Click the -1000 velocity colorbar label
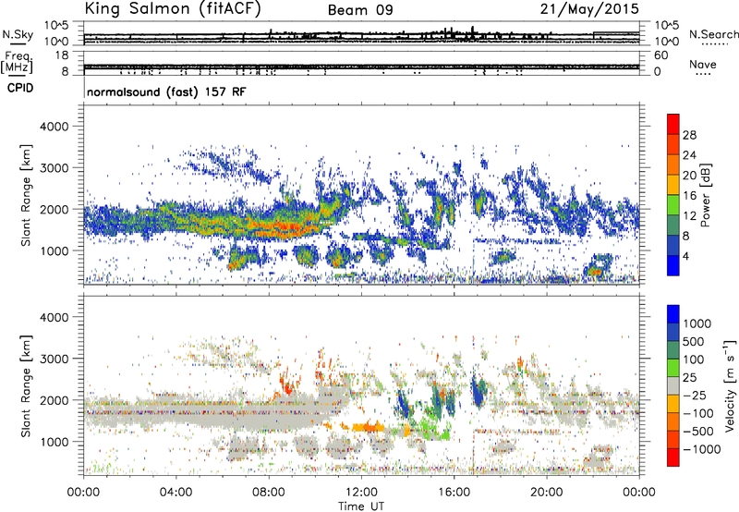 click(x=701, y=449)
